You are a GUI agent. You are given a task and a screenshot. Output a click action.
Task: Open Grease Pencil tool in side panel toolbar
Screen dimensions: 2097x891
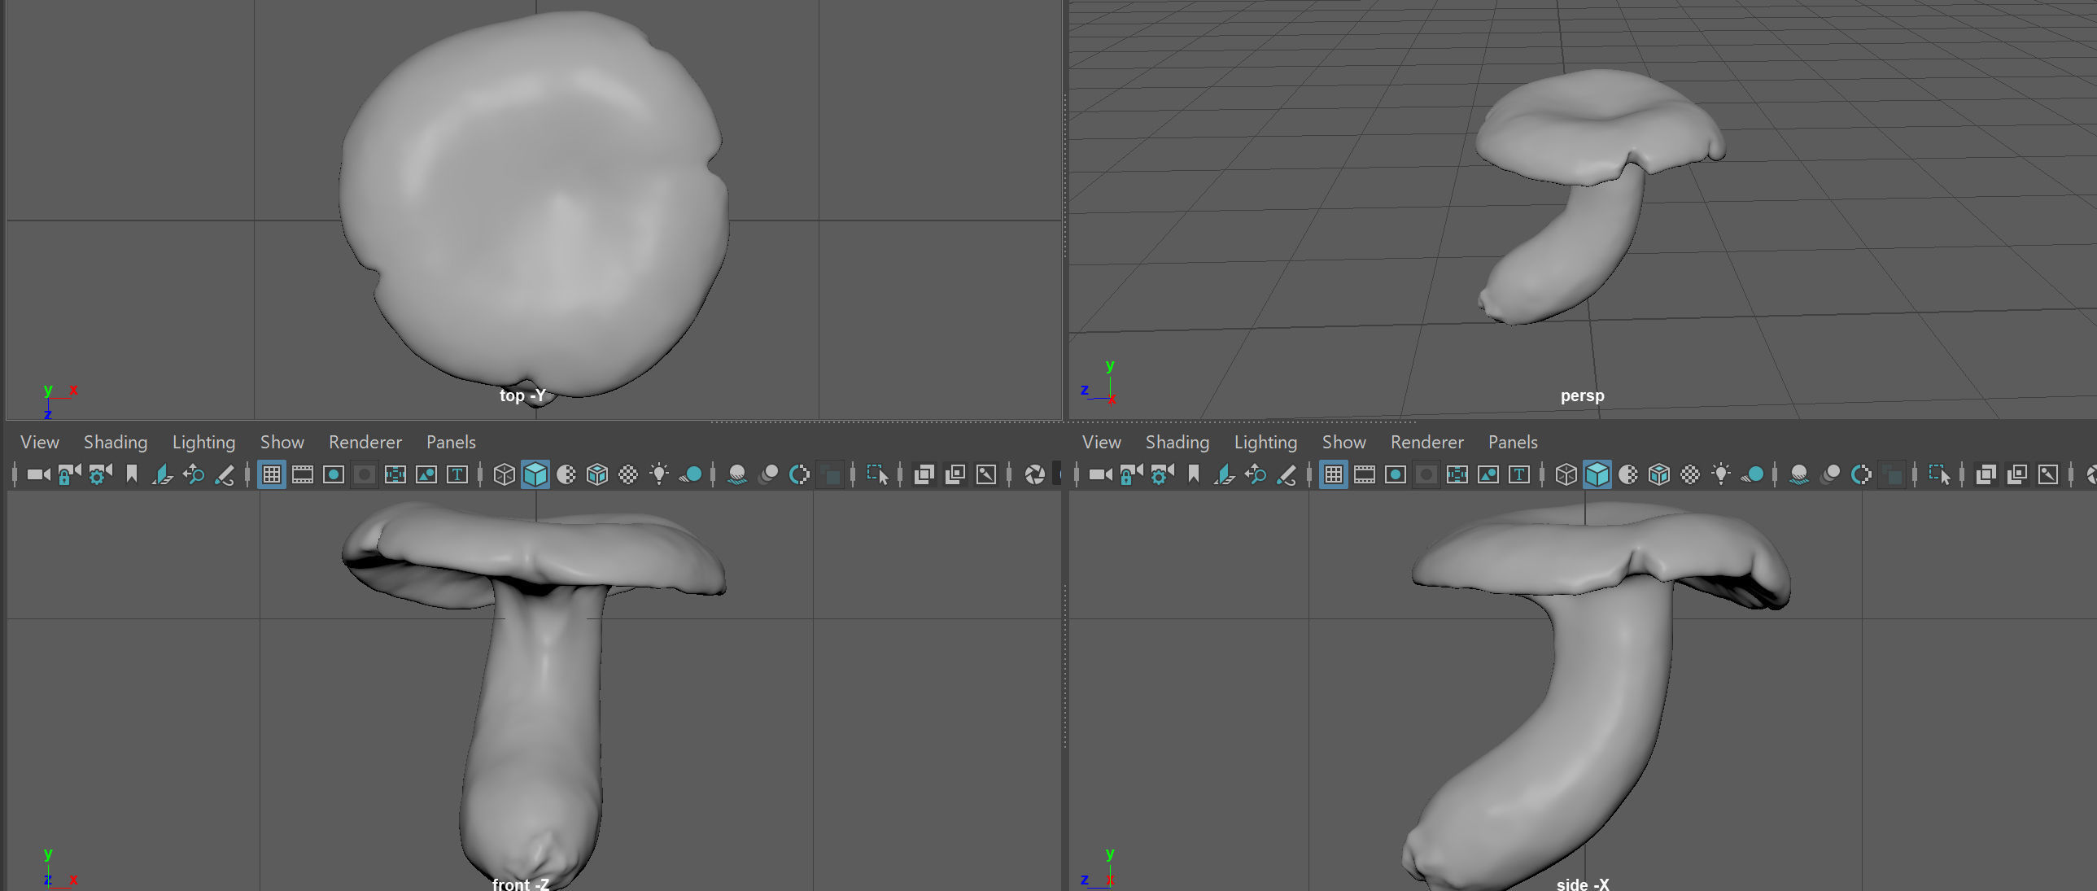point(1286,474)
